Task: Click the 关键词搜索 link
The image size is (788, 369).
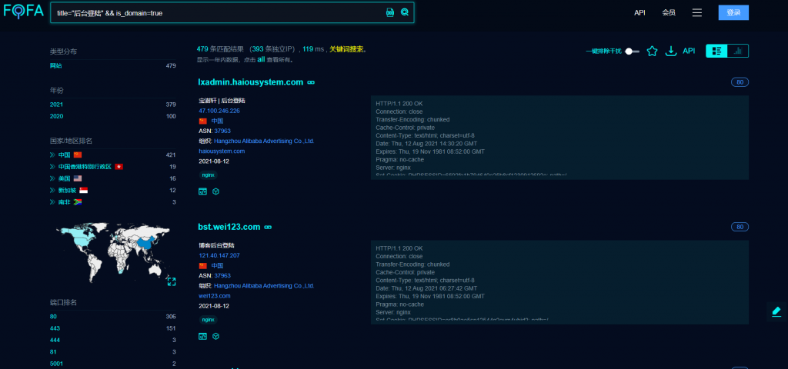Action: 346,49
